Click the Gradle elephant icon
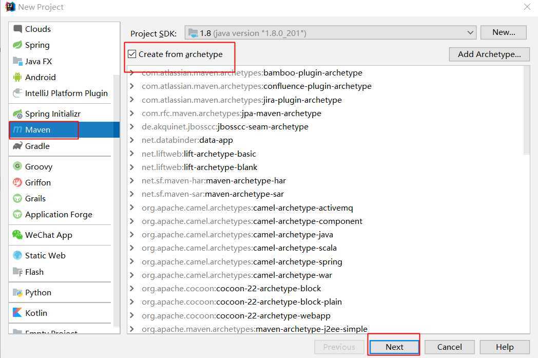This screenshot has width=538, height=358. pyautogui.click(x=17, y=146)
